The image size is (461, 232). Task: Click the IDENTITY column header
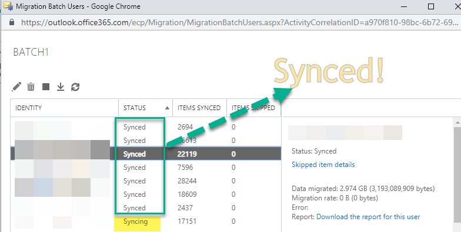[x=65, y=108]
